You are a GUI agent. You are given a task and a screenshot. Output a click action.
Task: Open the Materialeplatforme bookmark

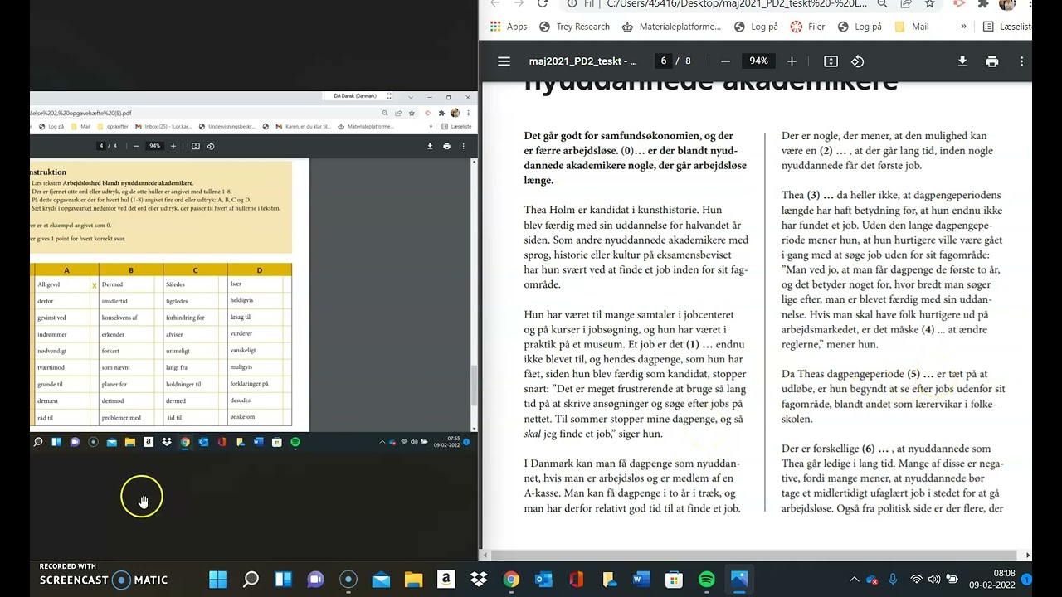click(672, 27)
